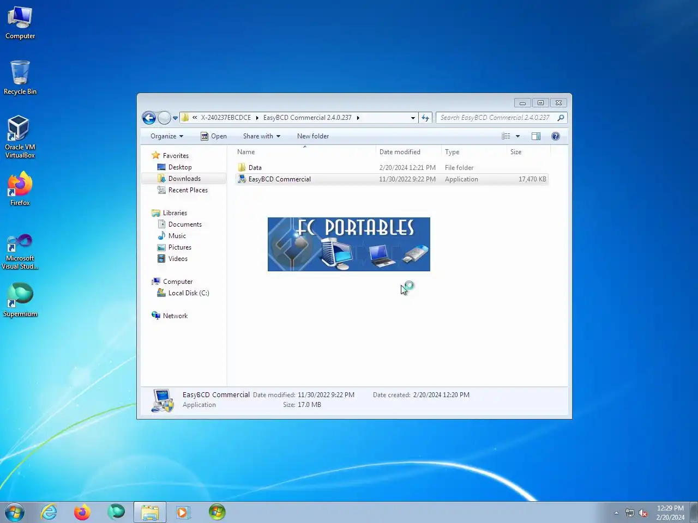Screen dimensions: 698x523
Task: Click EasyBCD icon in details pane
Action: tap(163, 400)
